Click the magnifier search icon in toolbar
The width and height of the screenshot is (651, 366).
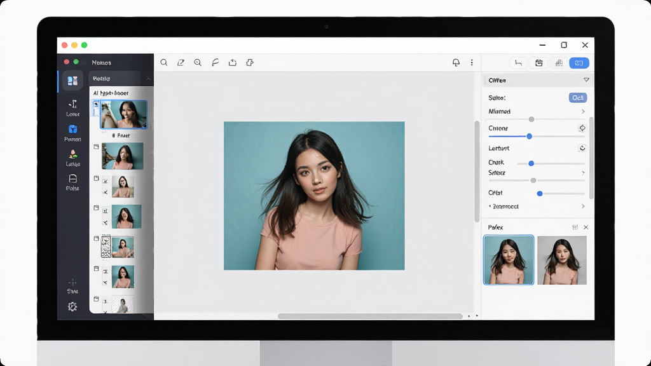[164, 62]
